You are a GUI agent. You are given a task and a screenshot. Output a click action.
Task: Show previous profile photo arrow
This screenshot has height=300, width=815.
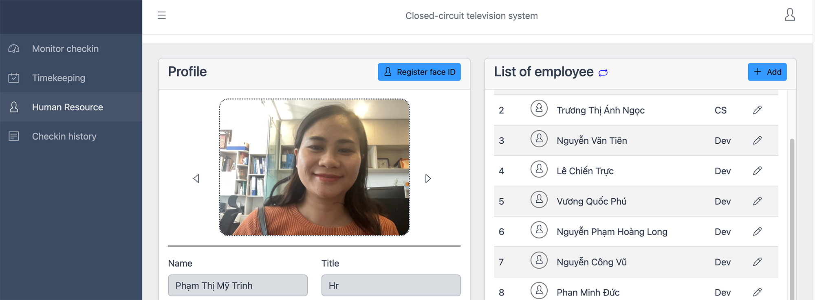pos(196,179)
